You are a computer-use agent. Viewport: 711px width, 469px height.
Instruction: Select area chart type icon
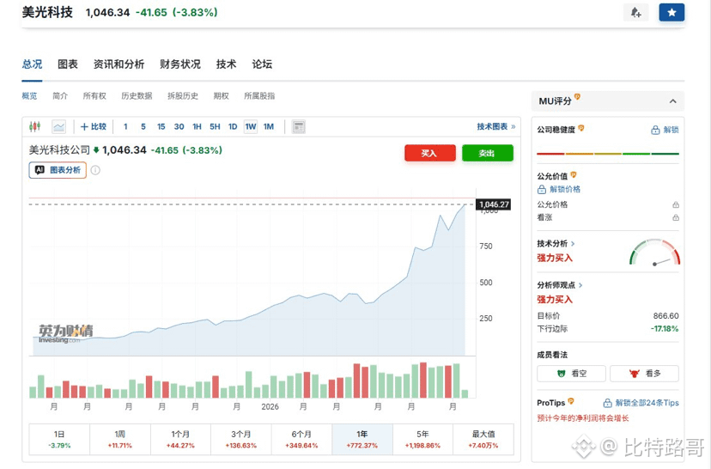pyautogui.click(x=59, y=126)
